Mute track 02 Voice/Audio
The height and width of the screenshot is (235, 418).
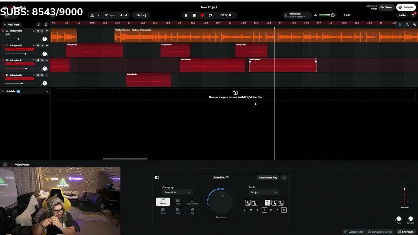[x=38, y=45]
